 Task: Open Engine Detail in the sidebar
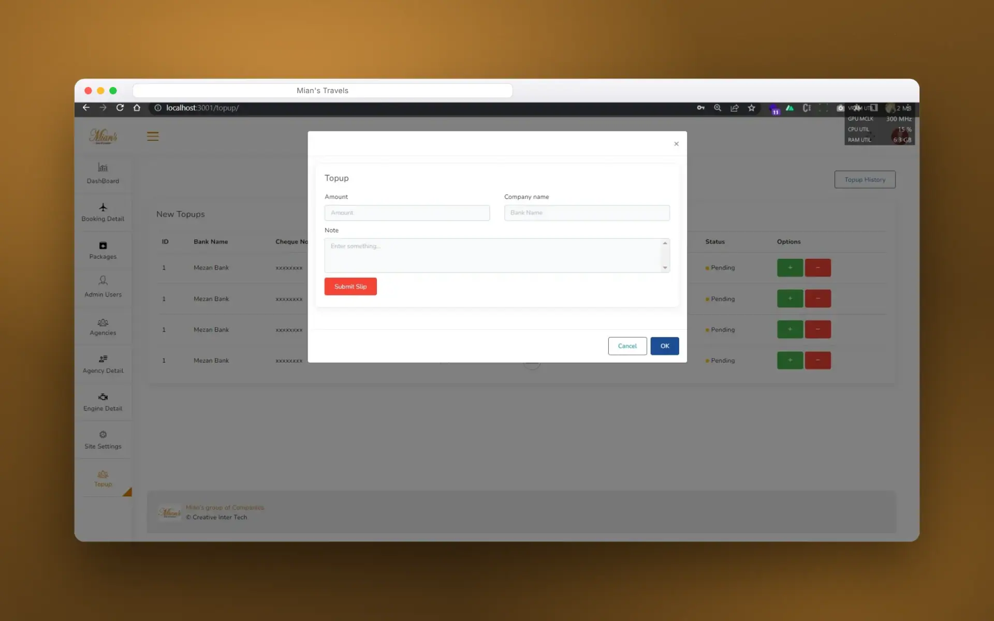103,402
